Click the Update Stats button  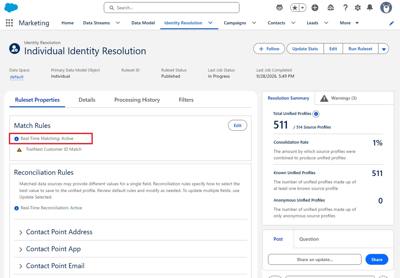pos(305,49)
